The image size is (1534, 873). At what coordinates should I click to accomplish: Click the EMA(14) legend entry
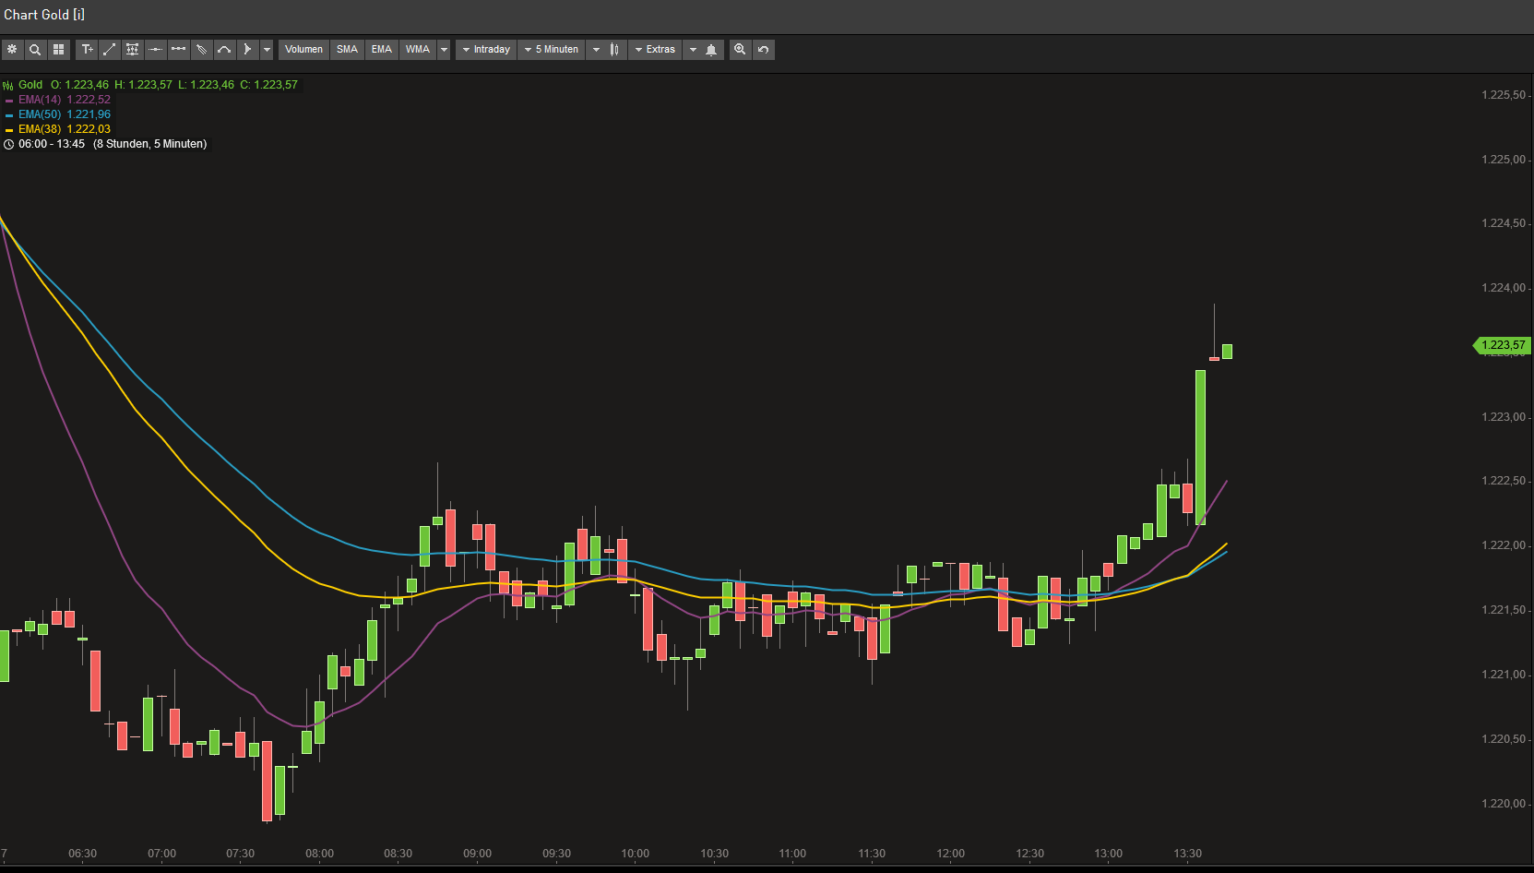click(40, 100)
